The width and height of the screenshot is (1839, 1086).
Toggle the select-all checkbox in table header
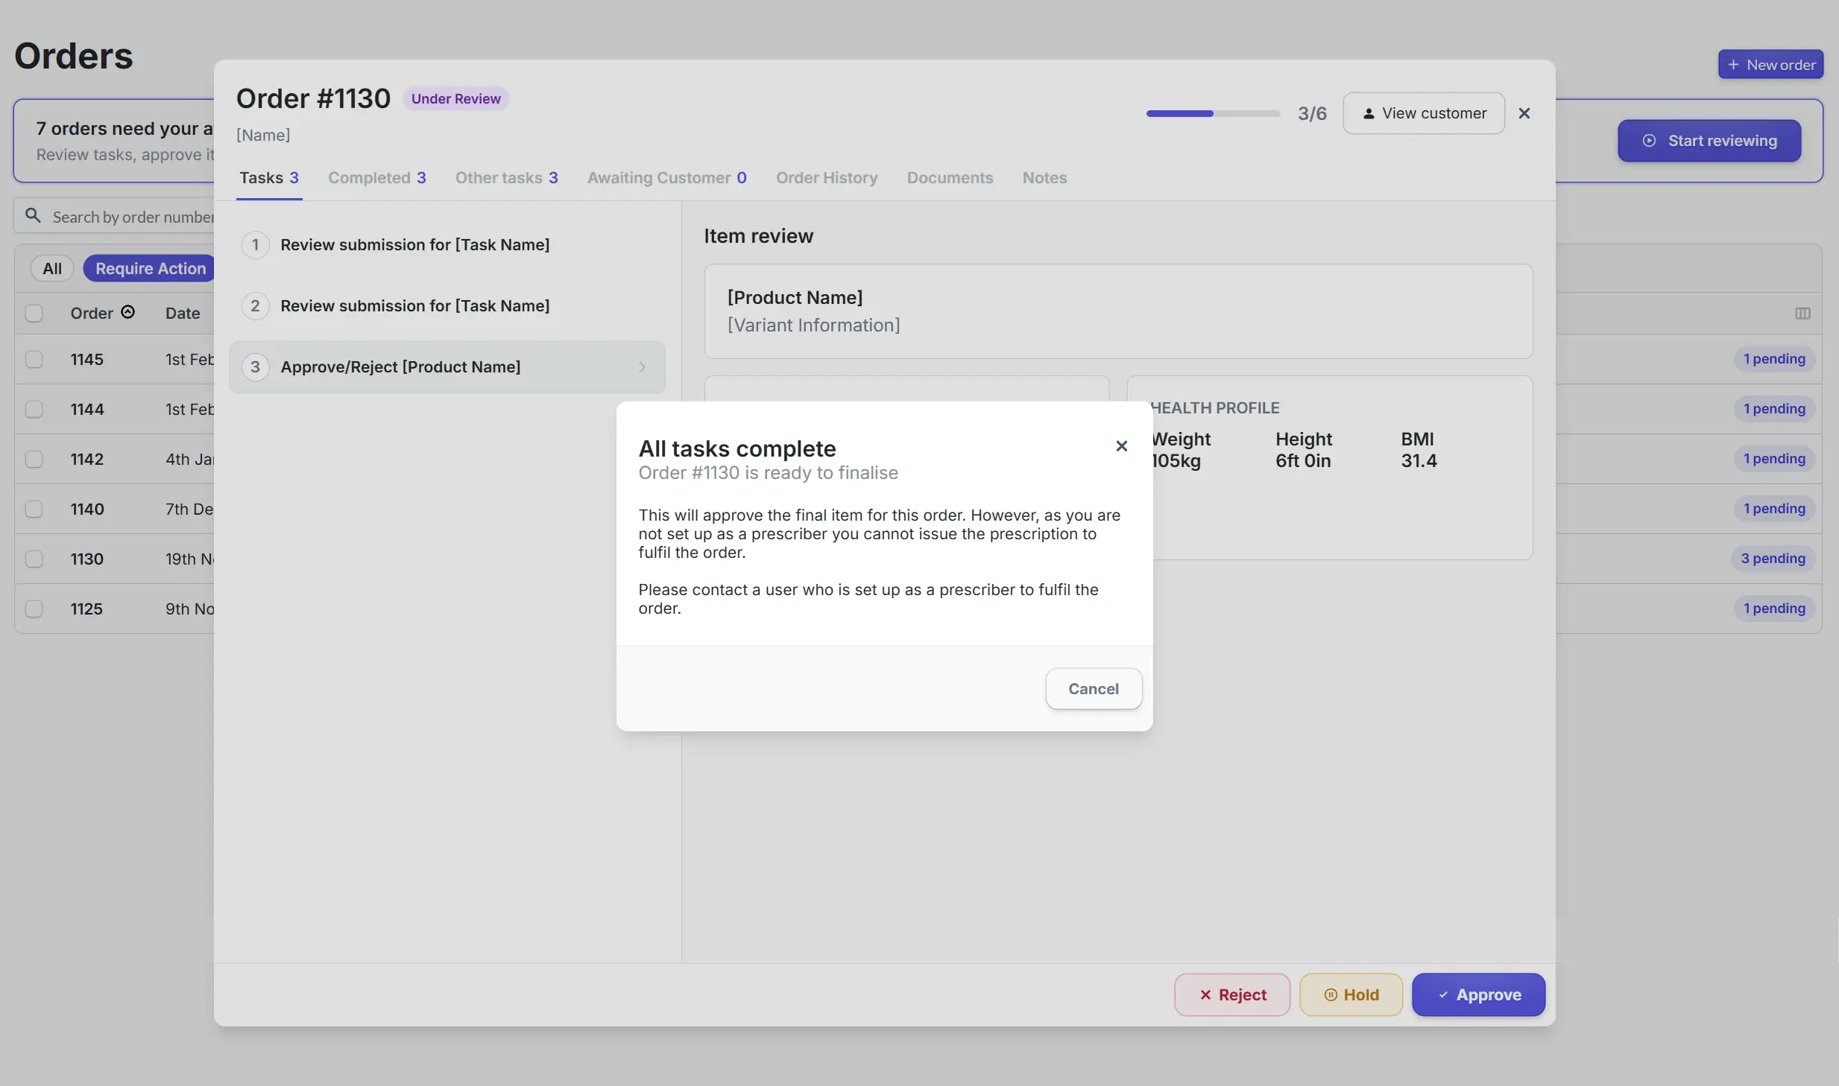tap(34, 313)
